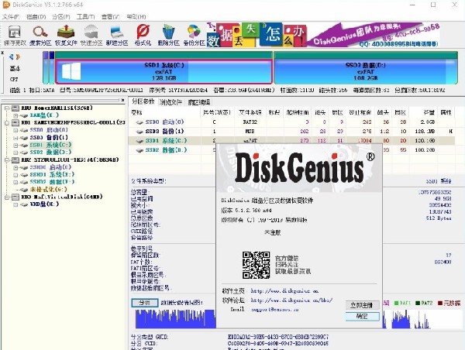Open the 分区(P) menu
Viewport: 465px width, 350px height.
tap(61, 16)
